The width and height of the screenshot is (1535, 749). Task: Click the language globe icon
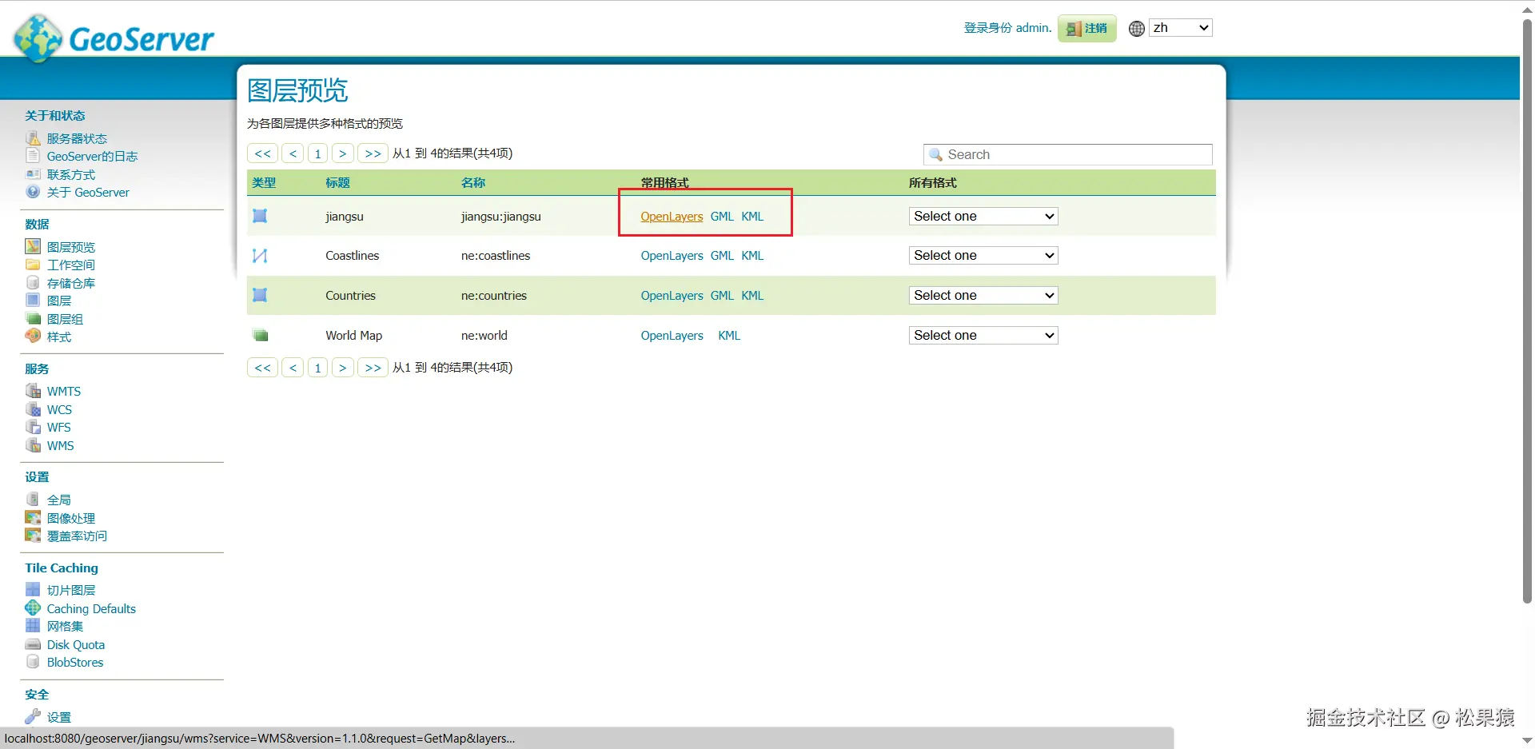1136,29
